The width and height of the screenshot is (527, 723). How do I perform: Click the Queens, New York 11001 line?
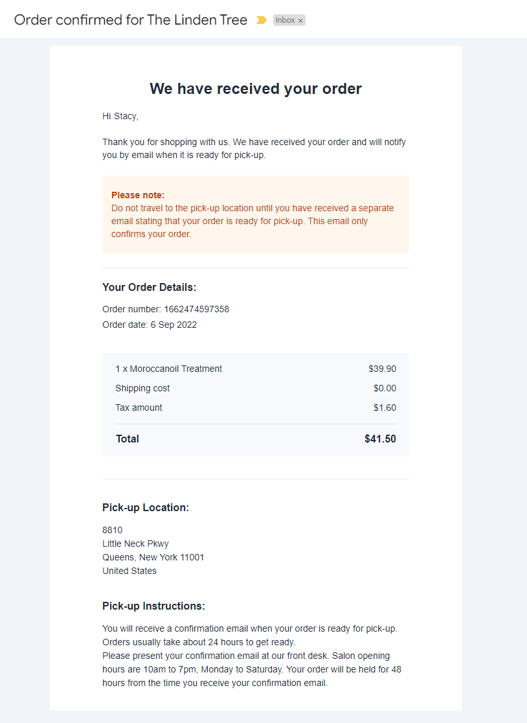pos(153,557)
